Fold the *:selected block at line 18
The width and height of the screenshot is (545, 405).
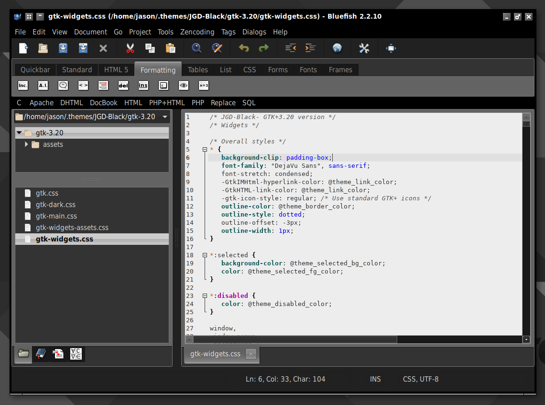pos(205,255)
